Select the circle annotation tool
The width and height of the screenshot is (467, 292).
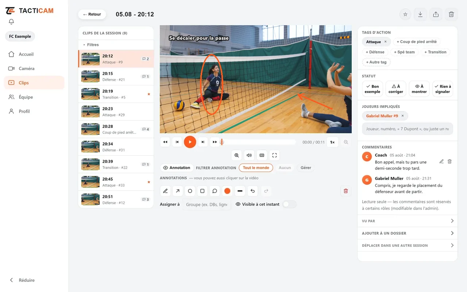[190, 191]
